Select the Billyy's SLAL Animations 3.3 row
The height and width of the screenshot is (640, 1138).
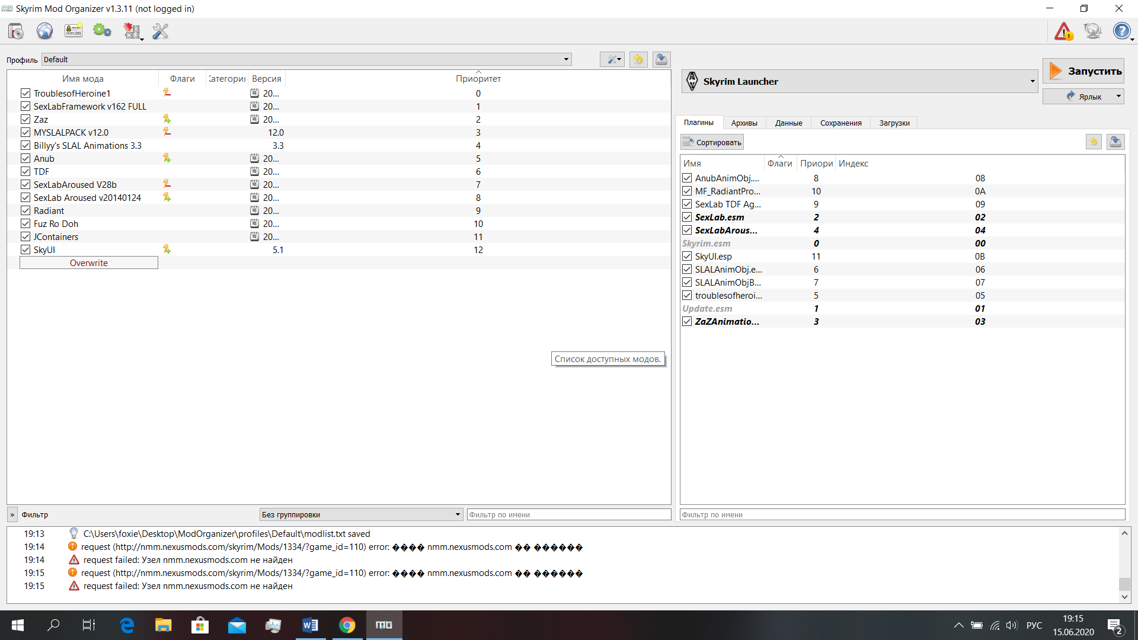coord(339,145)
